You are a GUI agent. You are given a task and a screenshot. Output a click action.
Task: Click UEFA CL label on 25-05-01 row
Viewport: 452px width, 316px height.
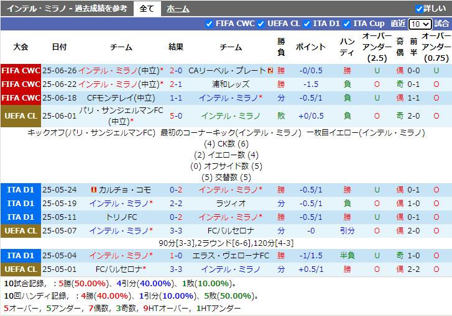point(21,269)
